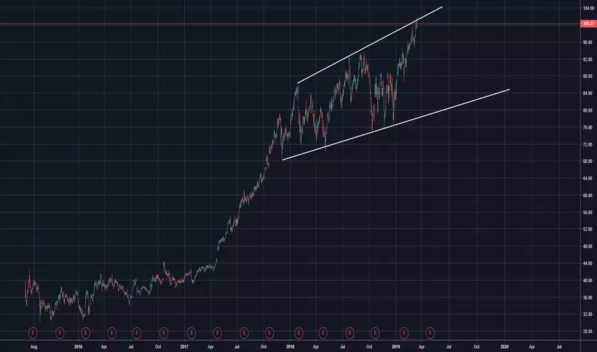Click the 2016 label on time axis
The width and height of the screenshot is (597, 352).
pos(78,347)
